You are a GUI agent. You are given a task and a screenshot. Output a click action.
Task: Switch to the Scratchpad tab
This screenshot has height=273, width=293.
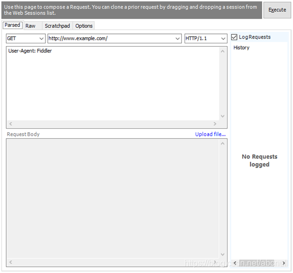point(57,26)
